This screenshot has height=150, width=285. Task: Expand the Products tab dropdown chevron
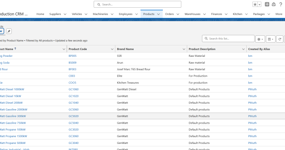[x=158, y=14]
